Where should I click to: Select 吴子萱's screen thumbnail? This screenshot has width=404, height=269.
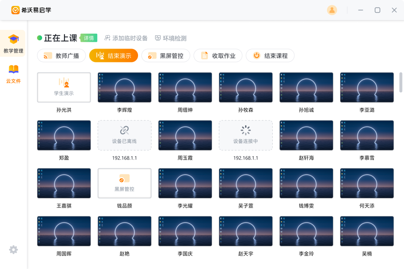point(245,183)
